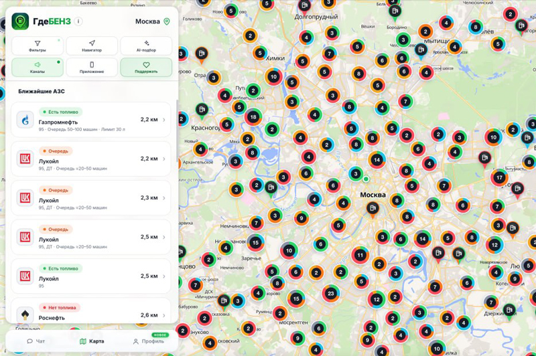
Task: Click the station list scrollbar
Action: coord(177,130)
